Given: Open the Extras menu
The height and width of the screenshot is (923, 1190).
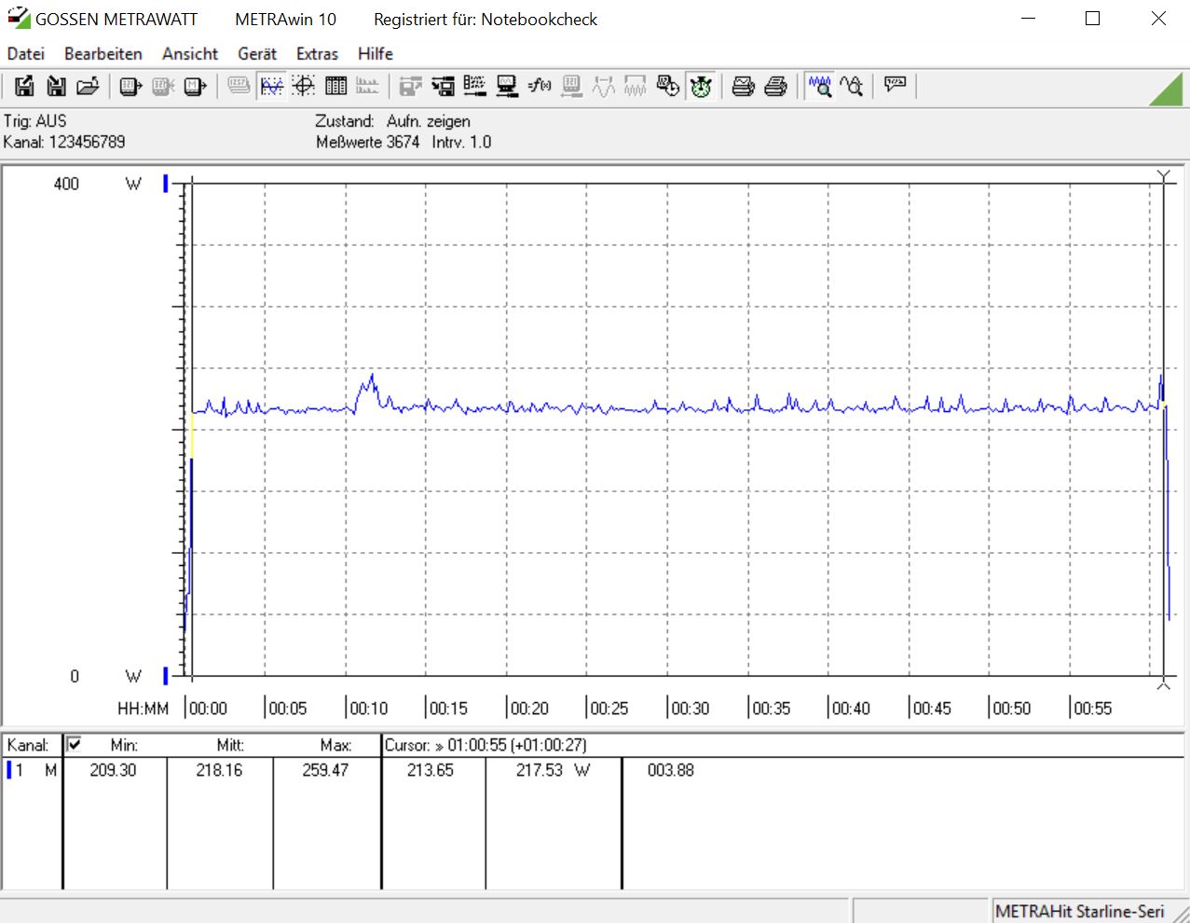Looking at the screenshot, I should 318,54.
